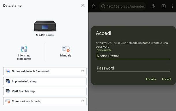Open the browser tab switcher
The width and height of the screenshot is (176, 111).
[x=164, y=6]
